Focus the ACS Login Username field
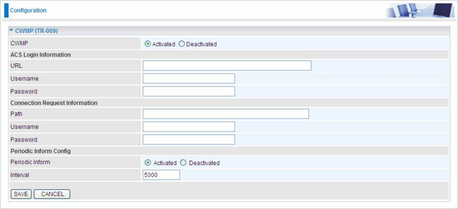This screenshot has width=458, height=209. click(x=189, y=79)
